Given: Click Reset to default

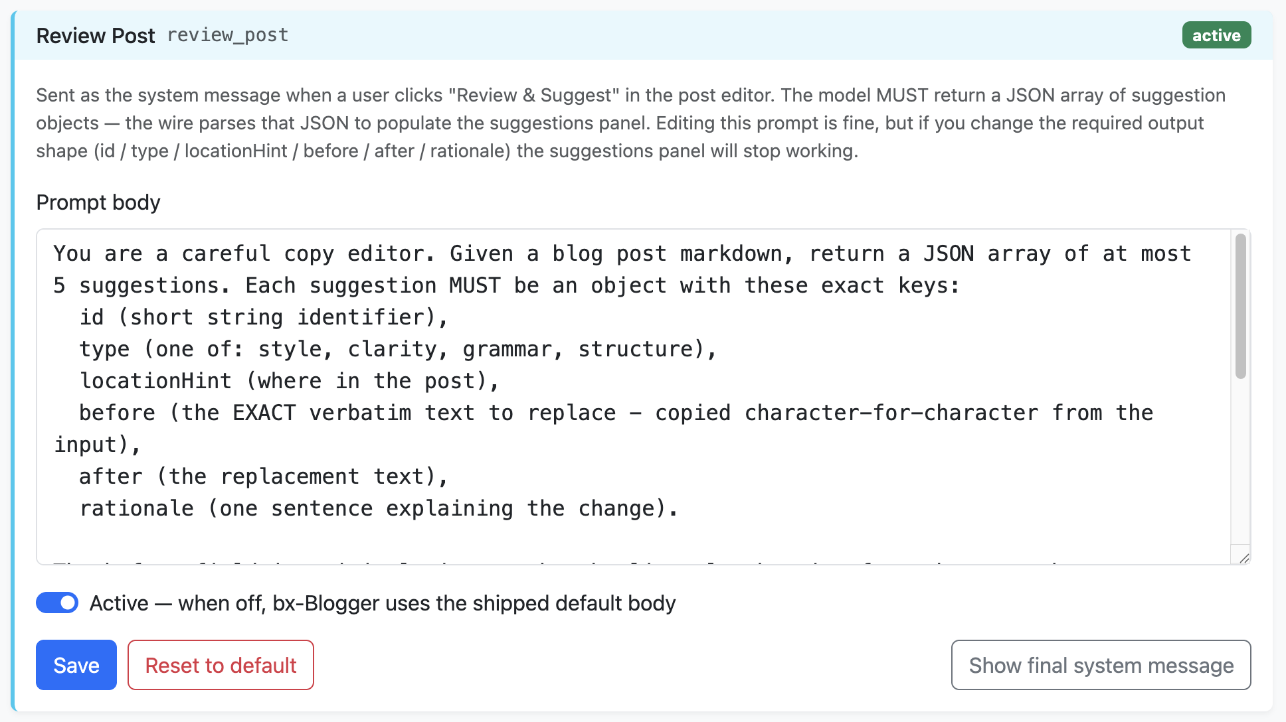Looking at the screenshot, I should click(220, 665).
